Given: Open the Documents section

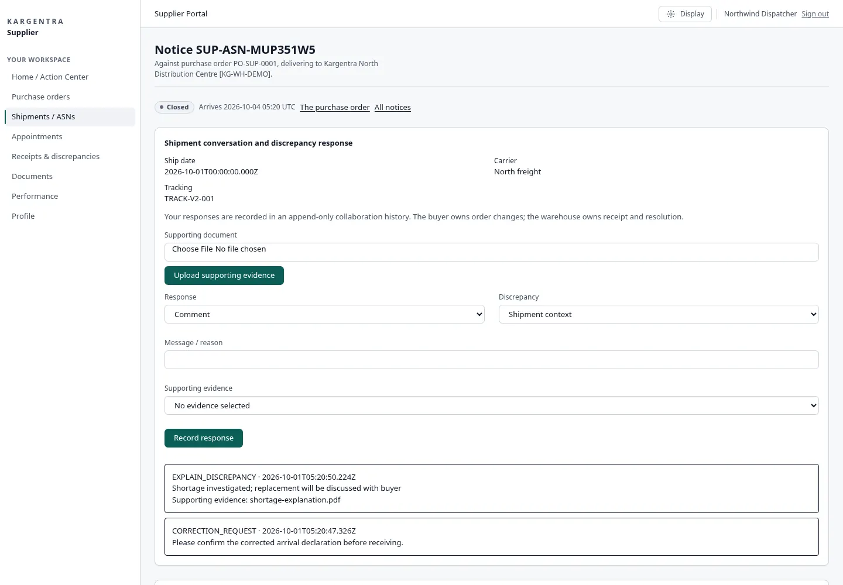Looking at the screenshot, I should pos(70,176).
